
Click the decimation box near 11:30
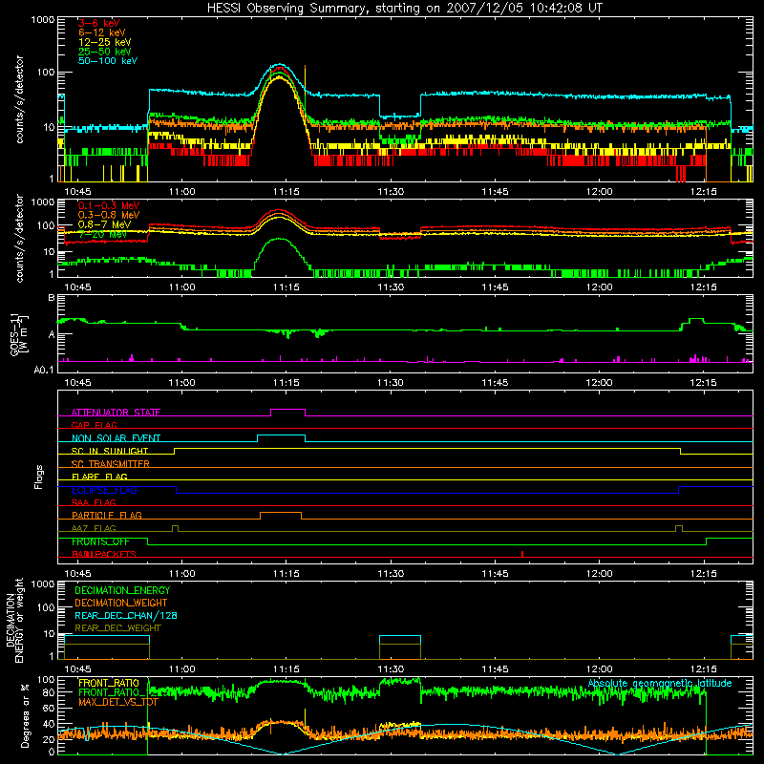pos(400,647)
